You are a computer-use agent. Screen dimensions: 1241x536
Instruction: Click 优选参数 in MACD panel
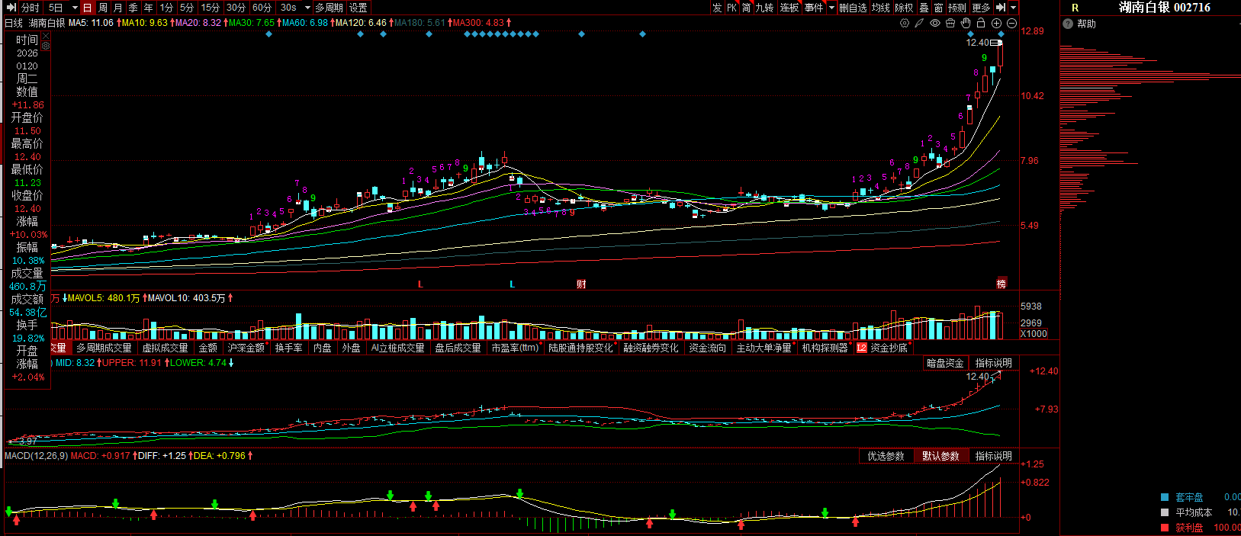(886, 456)
